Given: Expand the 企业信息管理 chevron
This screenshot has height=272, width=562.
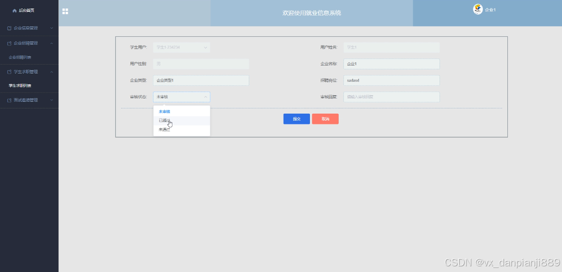Looking at the screenshot, I should [52, 28].
